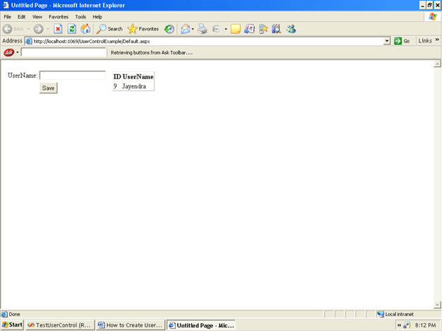Click the Ask toolbar logo

pyautogui.click(x=8, y=52)
